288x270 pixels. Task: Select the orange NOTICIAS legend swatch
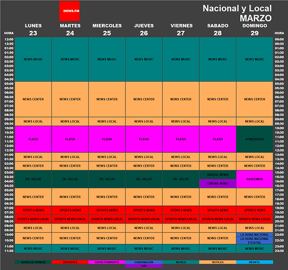pyautogui.click(x=217, y=262)
